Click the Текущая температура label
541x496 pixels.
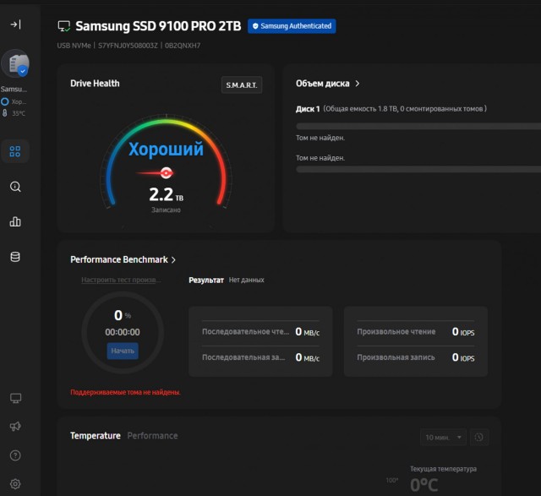(x=443, y=469)
